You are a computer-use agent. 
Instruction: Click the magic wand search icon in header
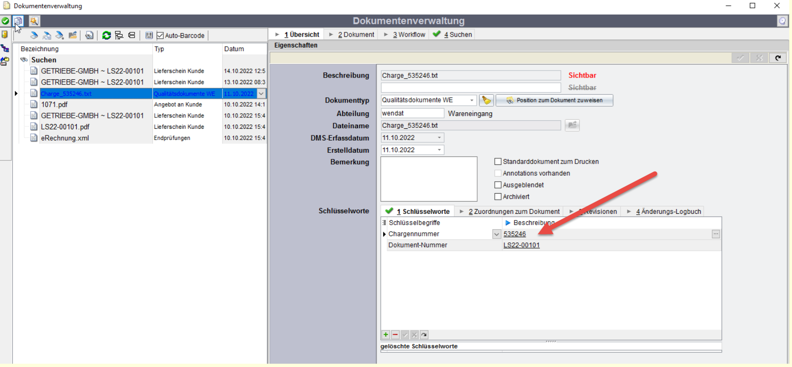click(x=34, y=21)
